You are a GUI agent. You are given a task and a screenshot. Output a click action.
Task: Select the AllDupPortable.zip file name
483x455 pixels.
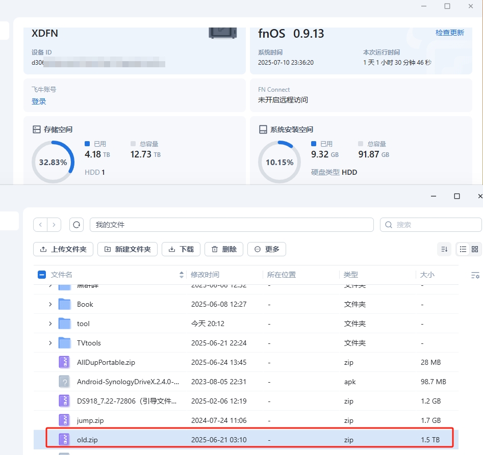[106, 362]
